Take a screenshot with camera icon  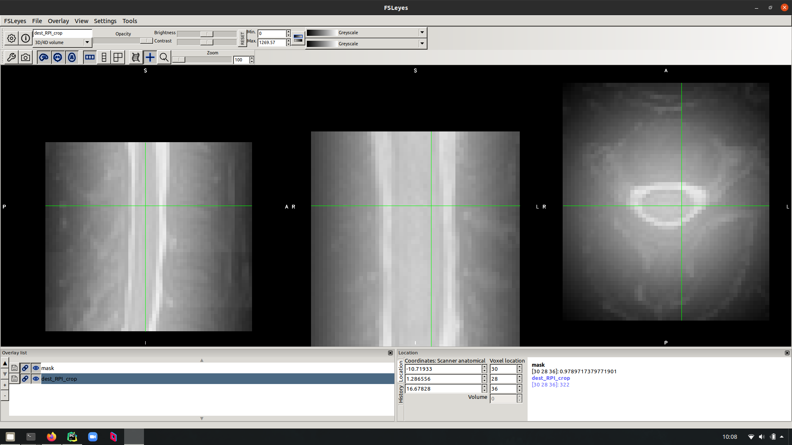coord(26,58)
